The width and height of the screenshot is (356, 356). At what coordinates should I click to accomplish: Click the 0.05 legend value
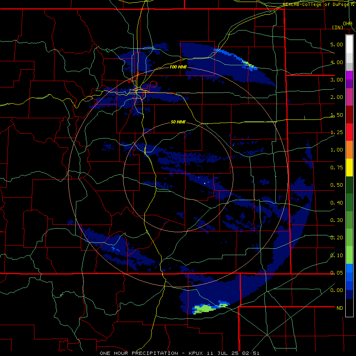click(337, 273)
